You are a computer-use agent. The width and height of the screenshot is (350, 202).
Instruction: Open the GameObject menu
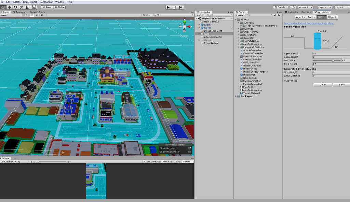pyautogui.click(x=30, y=2)
